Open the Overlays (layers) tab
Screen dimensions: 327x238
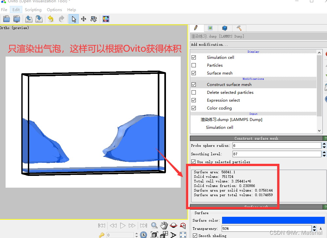point(225,28)
